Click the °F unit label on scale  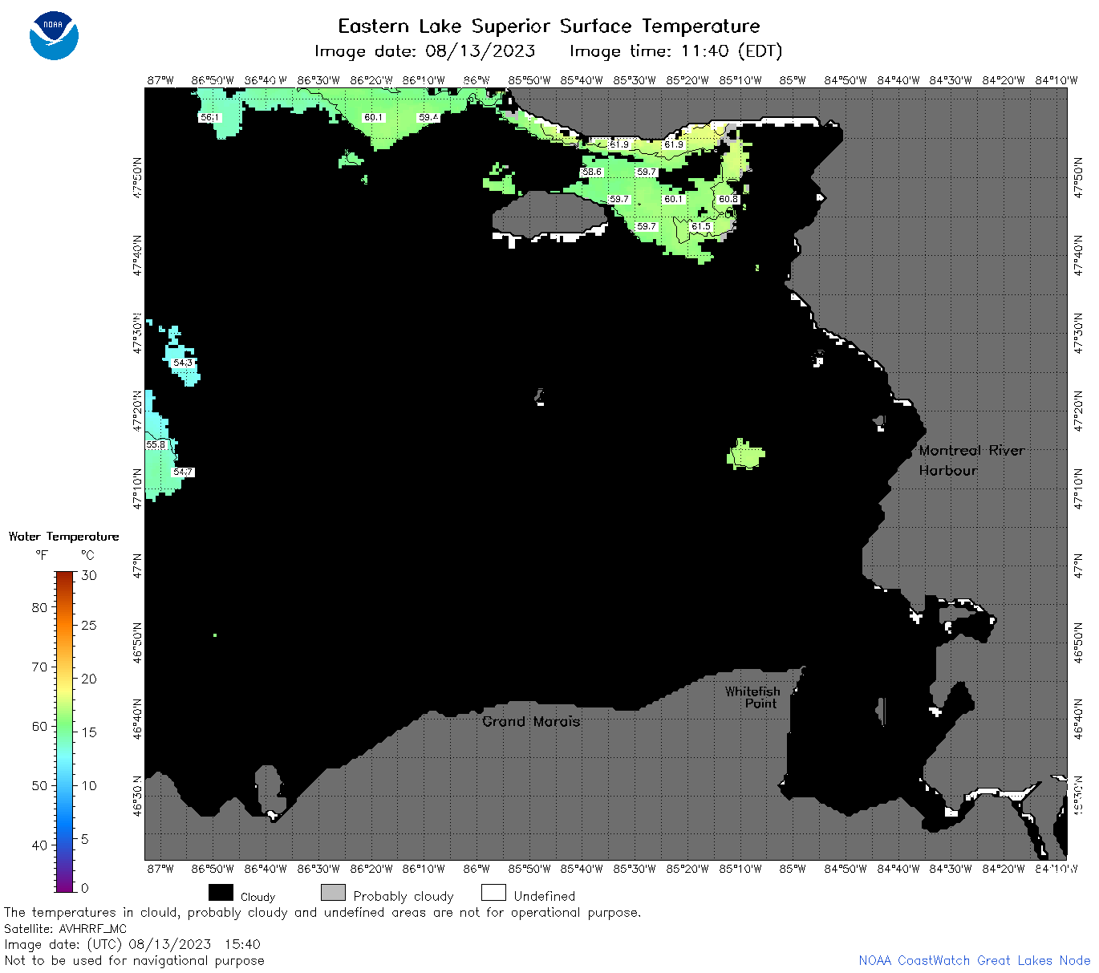[42, 555]
